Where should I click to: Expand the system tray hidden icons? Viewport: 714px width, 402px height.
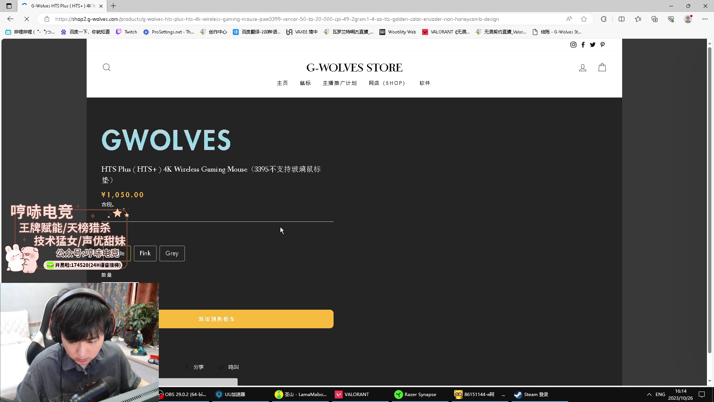[649, 395]
